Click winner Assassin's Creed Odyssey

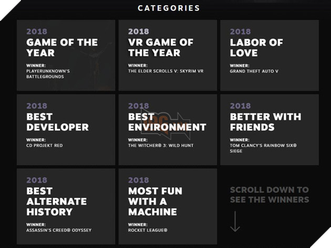click(x=59, y=230)
